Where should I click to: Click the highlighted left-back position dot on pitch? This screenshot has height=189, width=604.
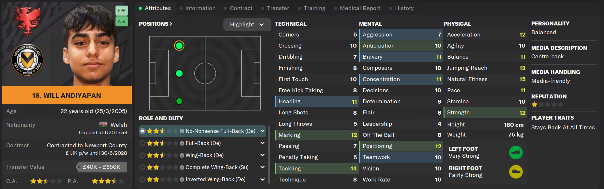pos(179,46)
